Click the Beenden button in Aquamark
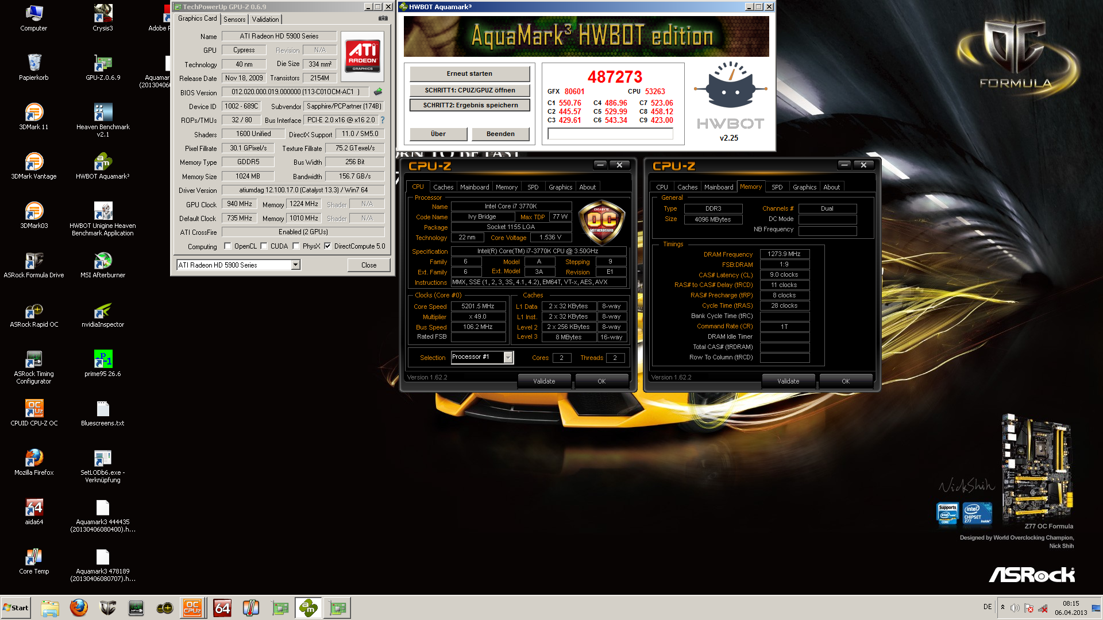Viewport: 1103px width, 620px height. (x=500, y=134)
